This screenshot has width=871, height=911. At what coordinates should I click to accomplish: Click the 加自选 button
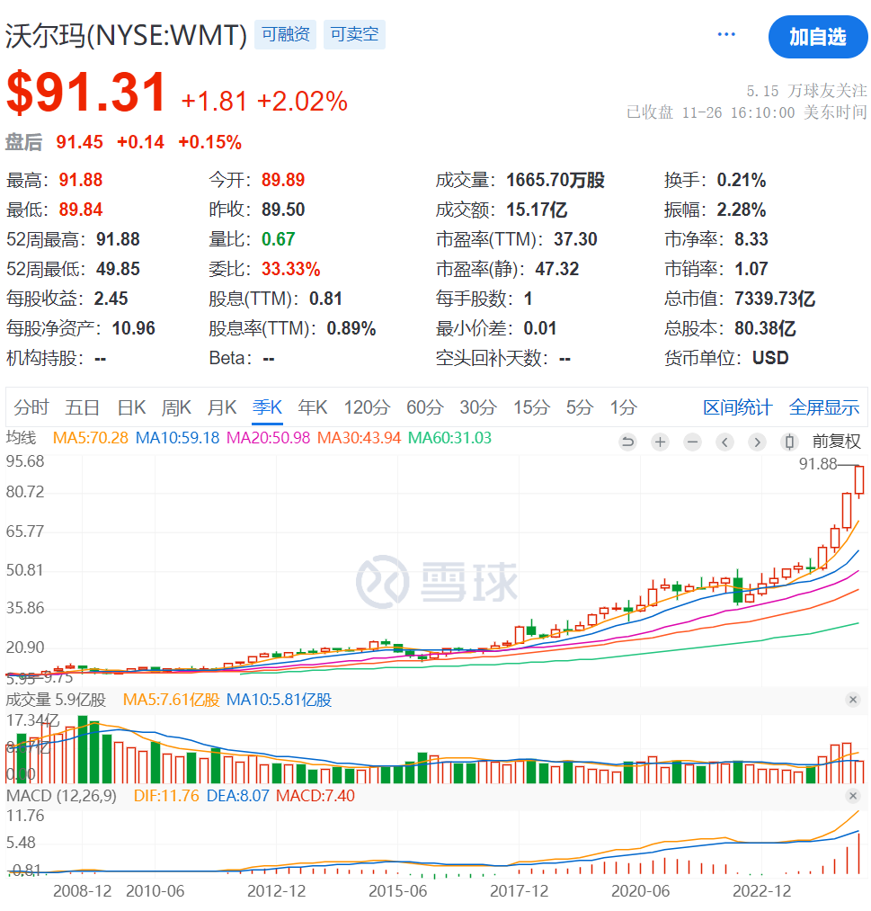(x=817, y=37)
